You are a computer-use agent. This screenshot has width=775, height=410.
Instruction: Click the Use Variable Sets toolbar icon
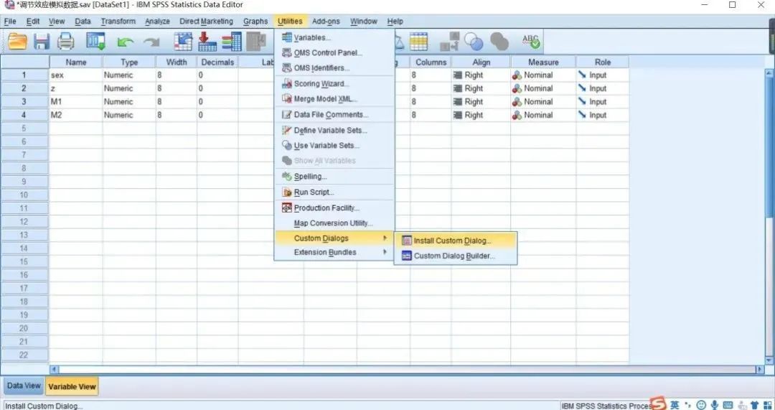474,42
